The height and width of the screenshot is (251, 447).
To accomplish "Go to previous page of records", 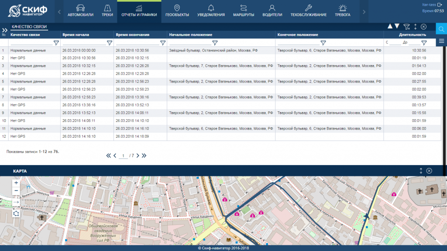I will point(115,155).
